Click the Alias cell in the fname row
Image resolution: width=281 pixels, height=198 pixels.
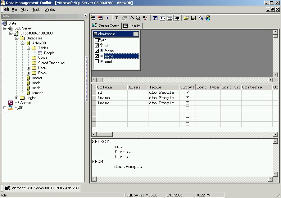coord(138,98)
